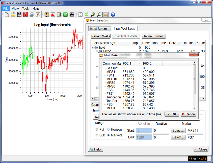Select the FS11 marker row
Screen dimensions: 213x163
point(147,75)
